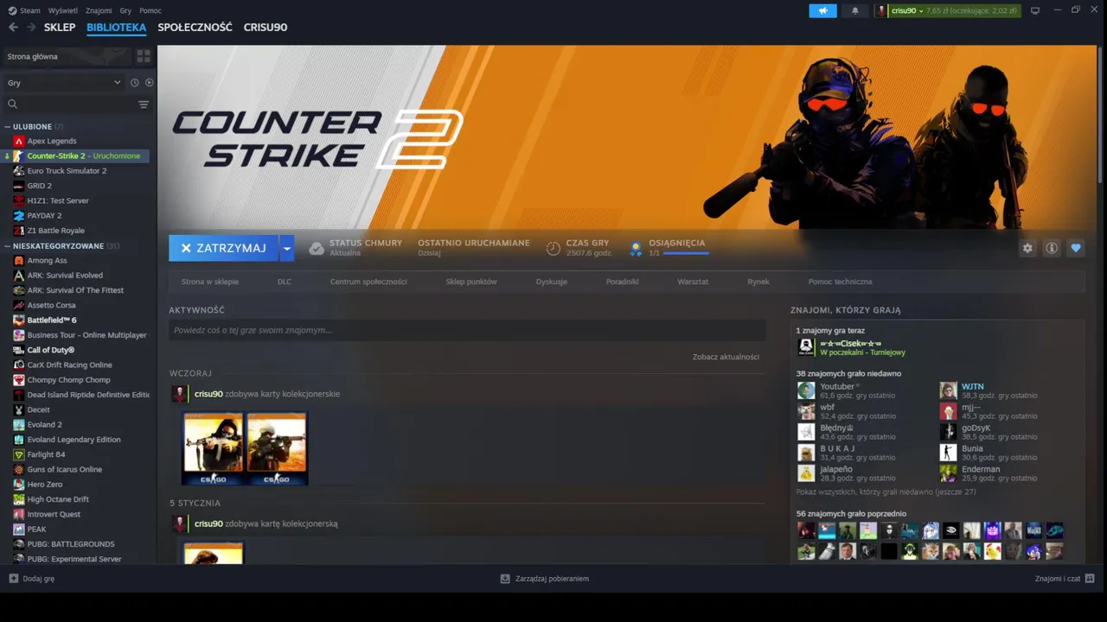The height and width of the screenshot is (622, 1107).
Task: Click the library search magnifier icon
Action: (12, 105)
